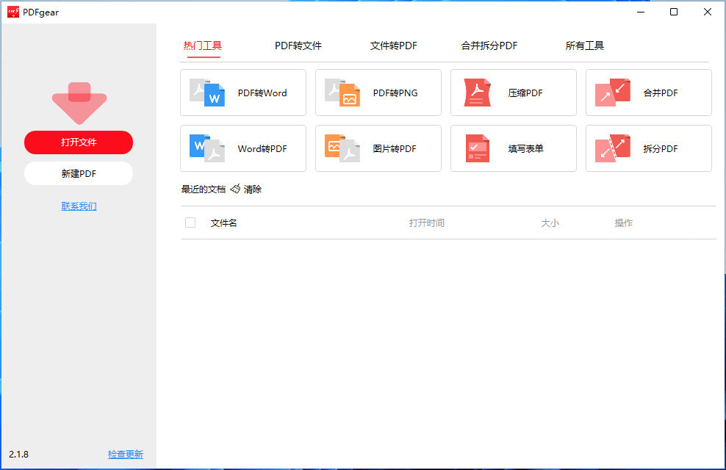Click the version number 2.1.8

point(18,455)
